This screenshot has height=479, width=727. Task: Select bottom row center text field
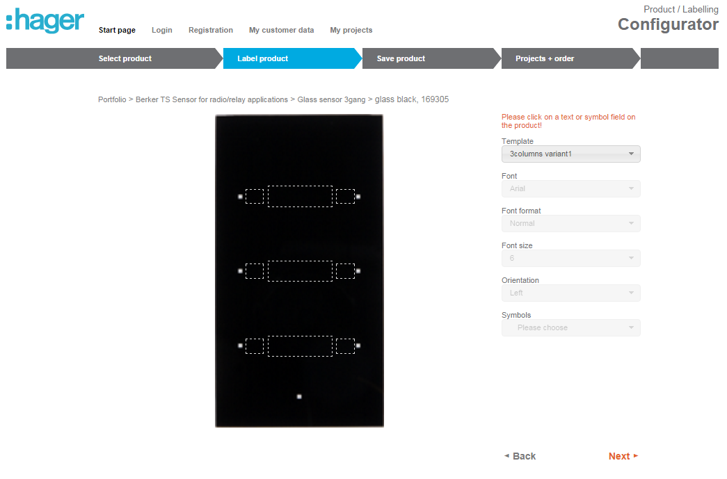click(x=300, y=346)
